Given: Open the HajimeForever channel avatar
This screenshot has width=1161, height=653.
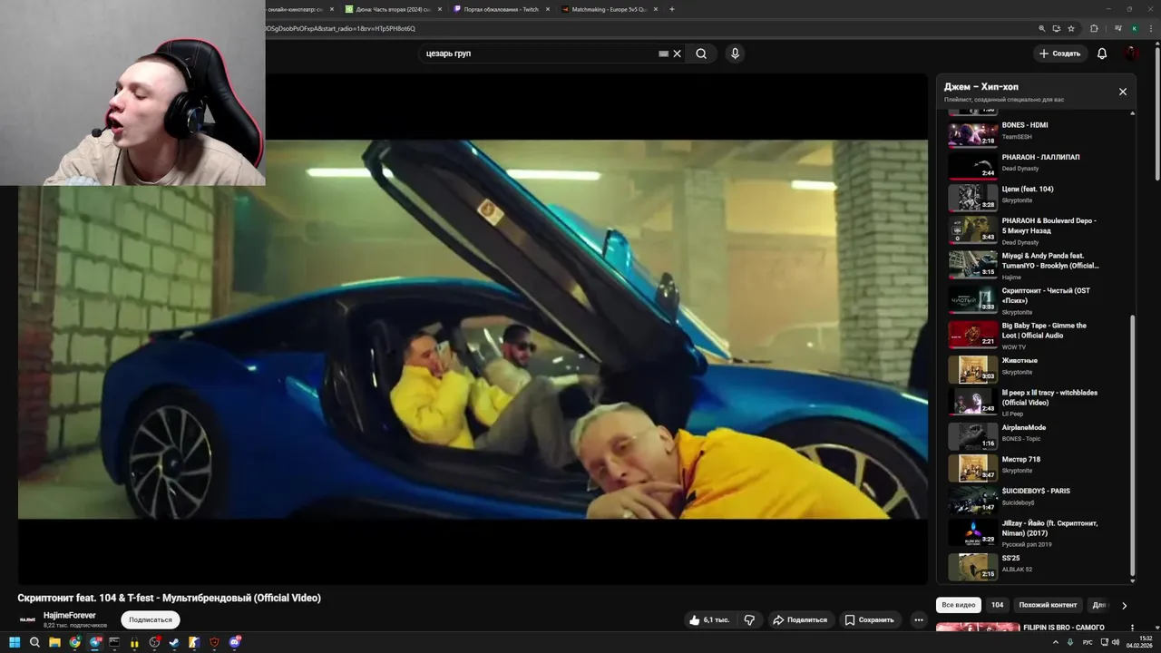Looking at the screenshot, I should click(28, 619).
